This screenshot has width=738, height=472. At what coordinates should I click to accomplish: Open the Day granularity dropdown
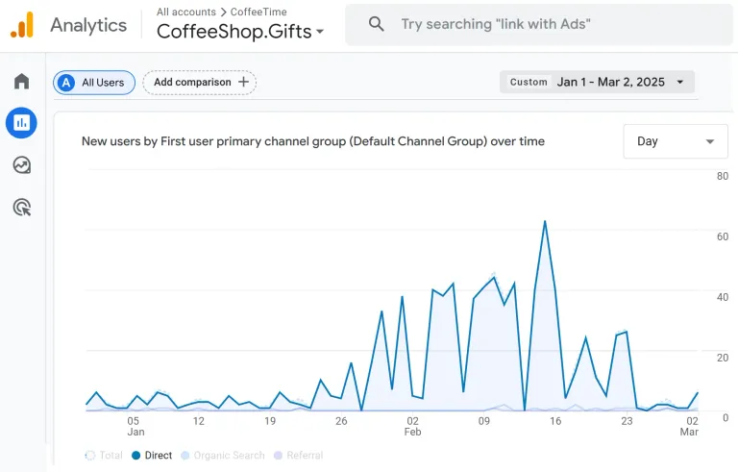pos(676,141)
